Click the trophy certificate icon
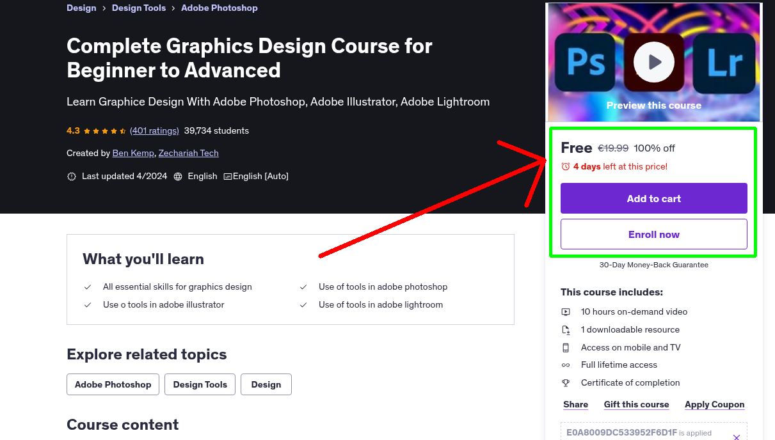The height and width of the screenshot is (440, 775). click(566, 383)
